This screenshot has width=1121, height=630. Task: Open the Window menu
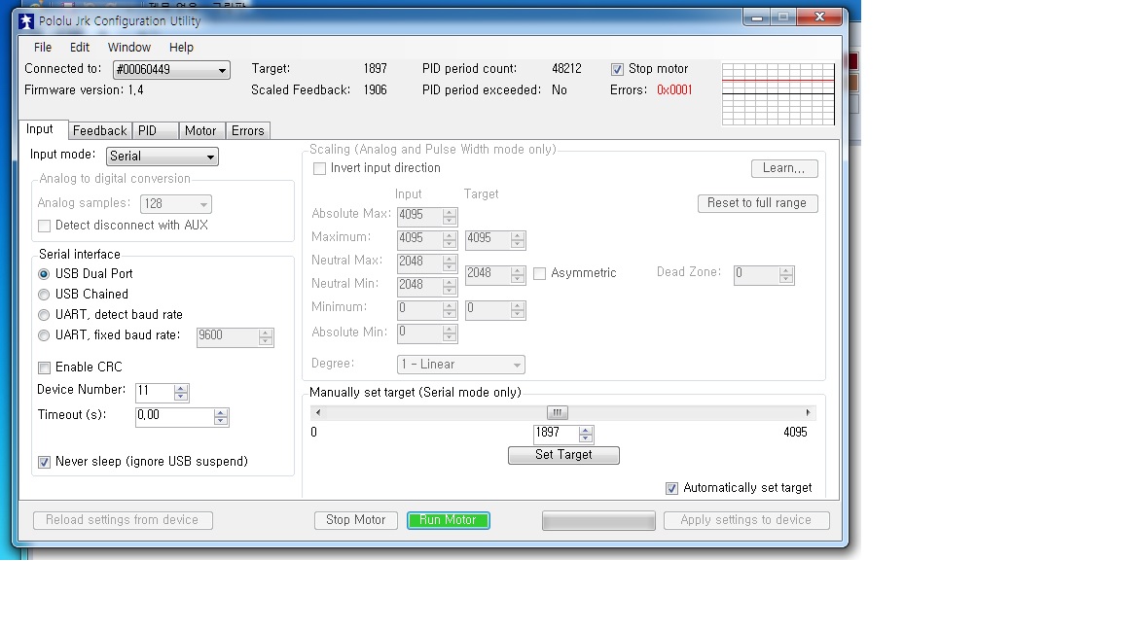[128, 47]
